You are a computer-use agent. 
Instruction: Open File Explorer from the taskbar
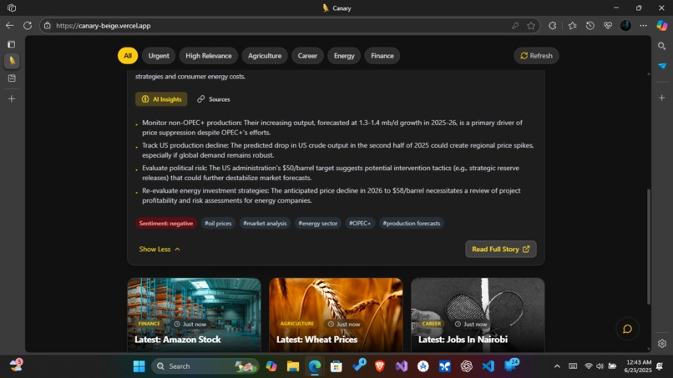pyautogui.click(x=293, y=366)
